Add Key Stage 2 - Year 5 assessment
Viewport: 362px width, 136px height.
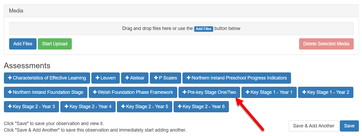tap(144, 107)
